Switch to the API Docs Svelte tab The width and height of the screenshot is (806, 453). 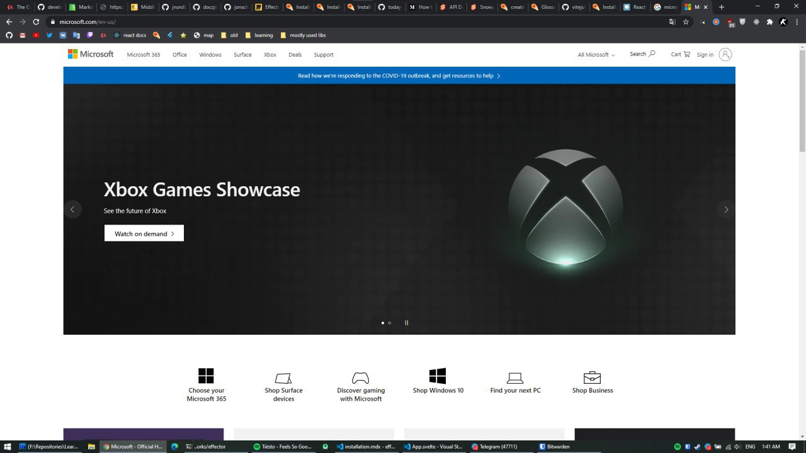[x=450, y=7]
